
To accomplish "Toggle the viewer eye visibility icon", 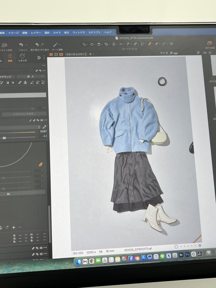I will (x=205, y=52).
